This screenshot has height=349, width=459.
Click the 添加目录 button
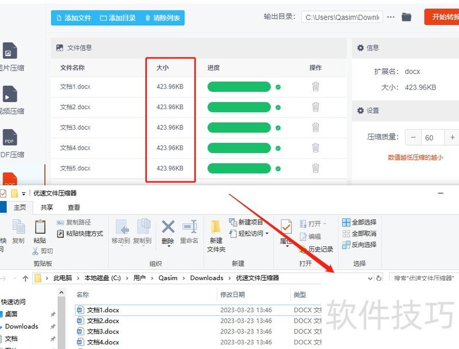118,18
